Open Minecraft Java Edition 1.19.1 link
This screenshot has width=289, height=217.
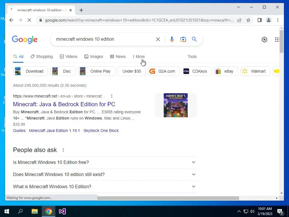(x=54, y=131)
